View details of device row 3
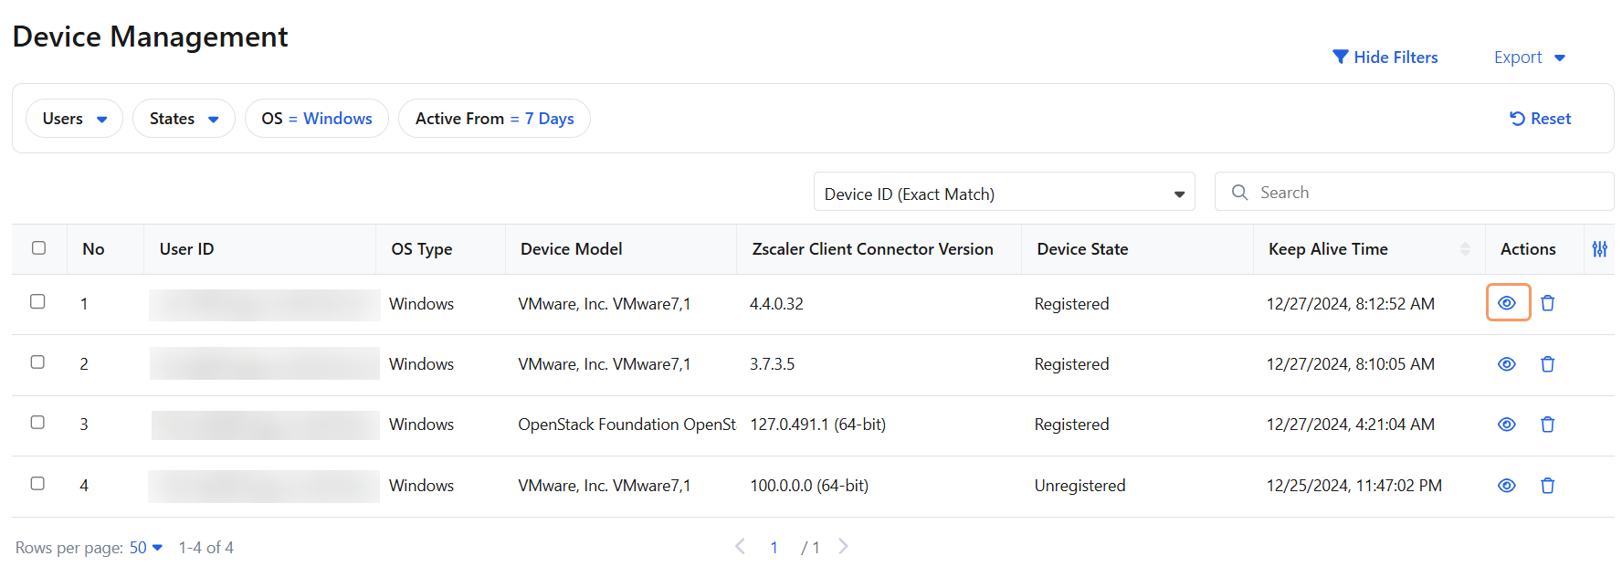Image resolution: width=1622 pixels, height=577 pixels. tap(1507, 425)
